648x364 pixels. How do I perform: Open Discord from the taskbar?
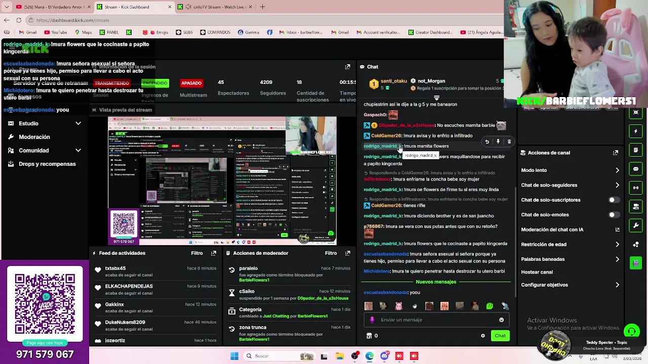pos(385,356)
